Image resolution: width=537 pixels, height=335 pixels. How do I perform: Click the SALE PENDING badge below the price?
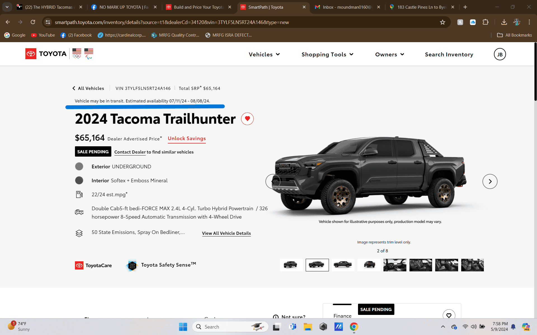coord(93,152)
